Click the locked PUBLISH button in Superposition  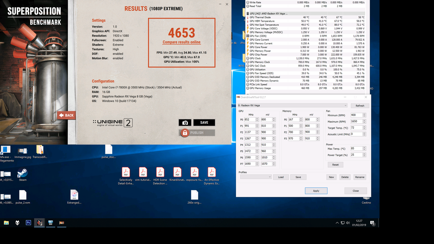click(x=197, y=133)
